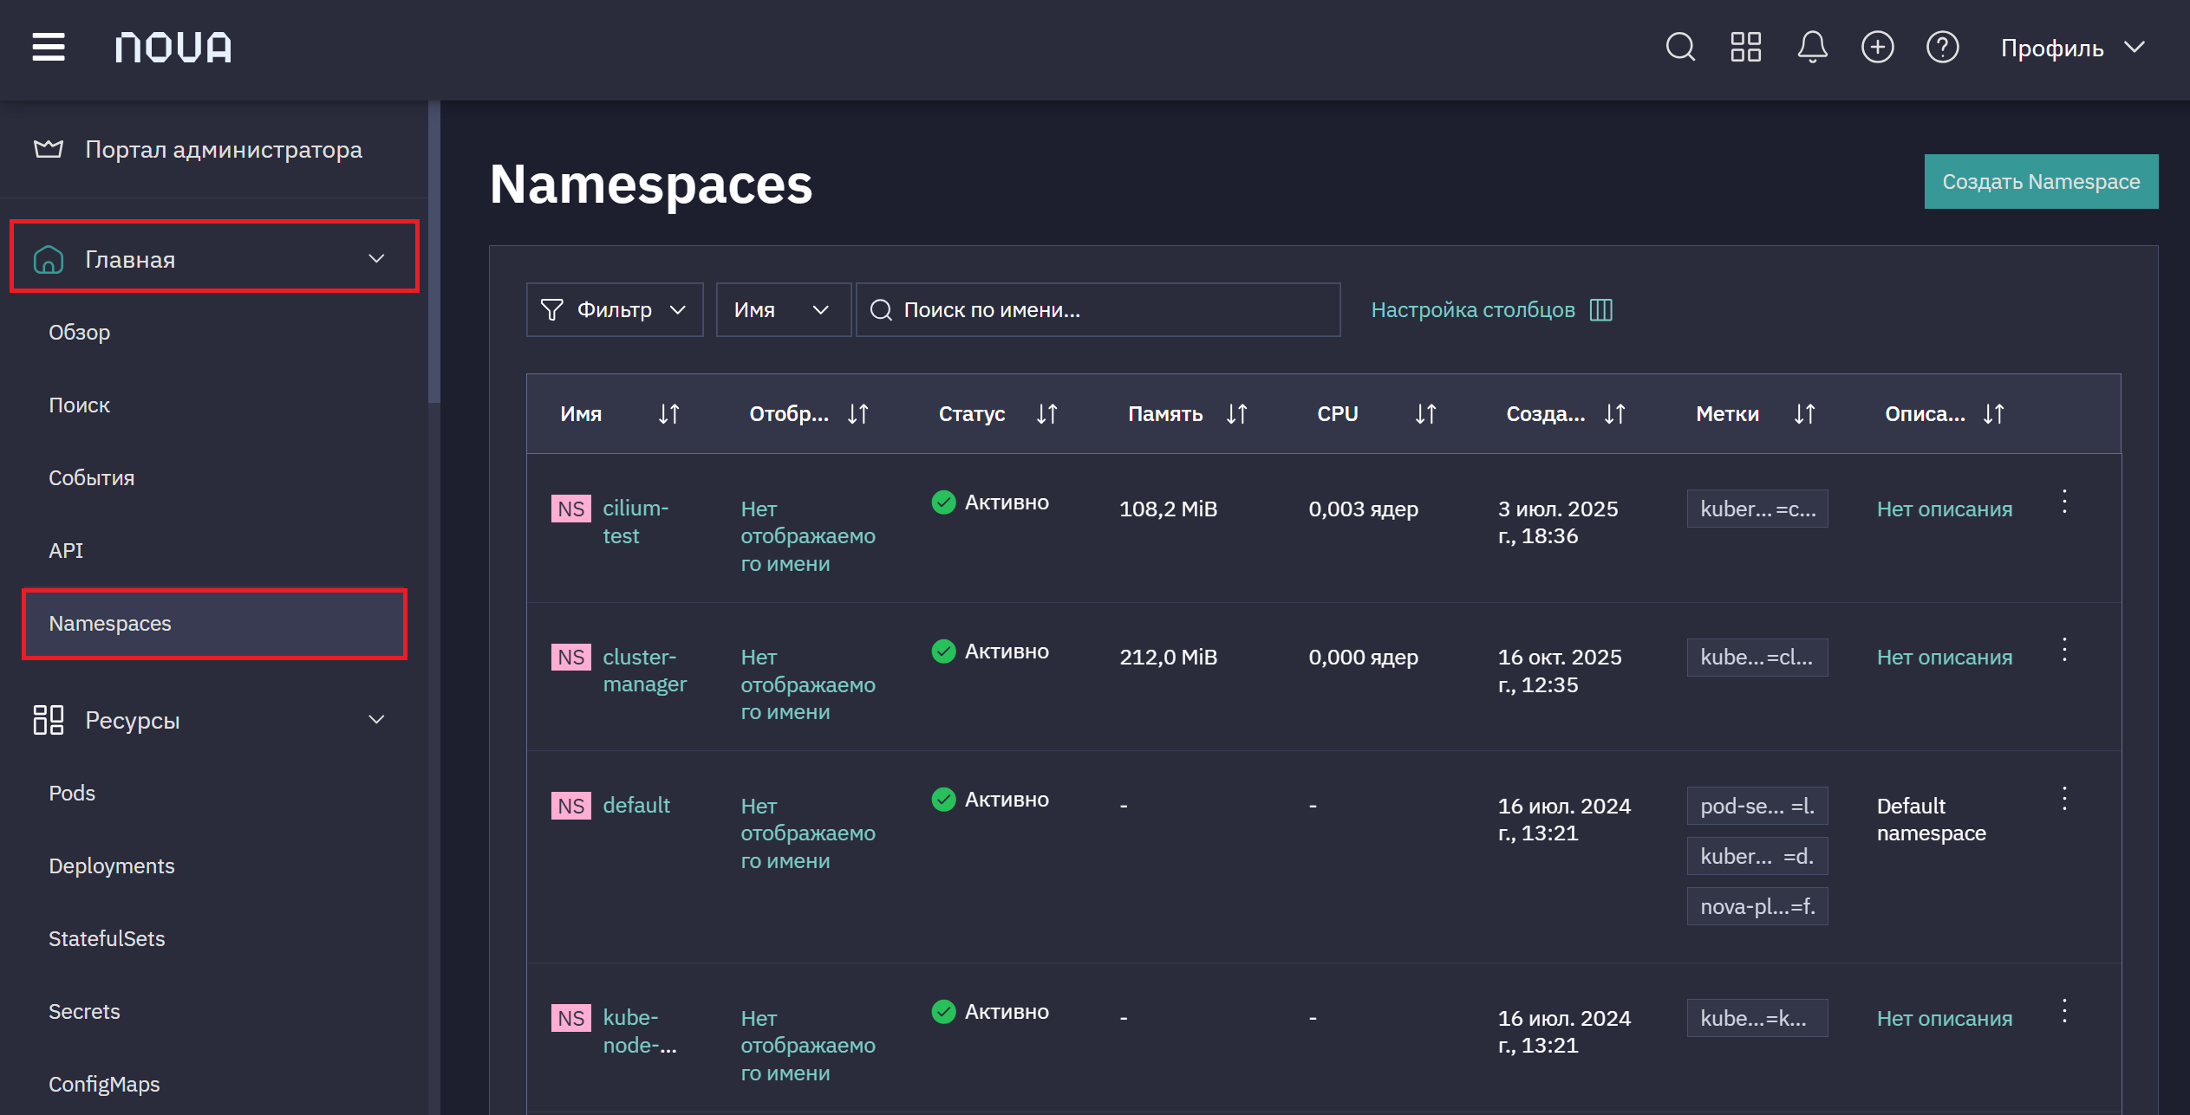Open actions menu for cluster-manager row
The image size is (2190, 1115).
pos(2065,650)
